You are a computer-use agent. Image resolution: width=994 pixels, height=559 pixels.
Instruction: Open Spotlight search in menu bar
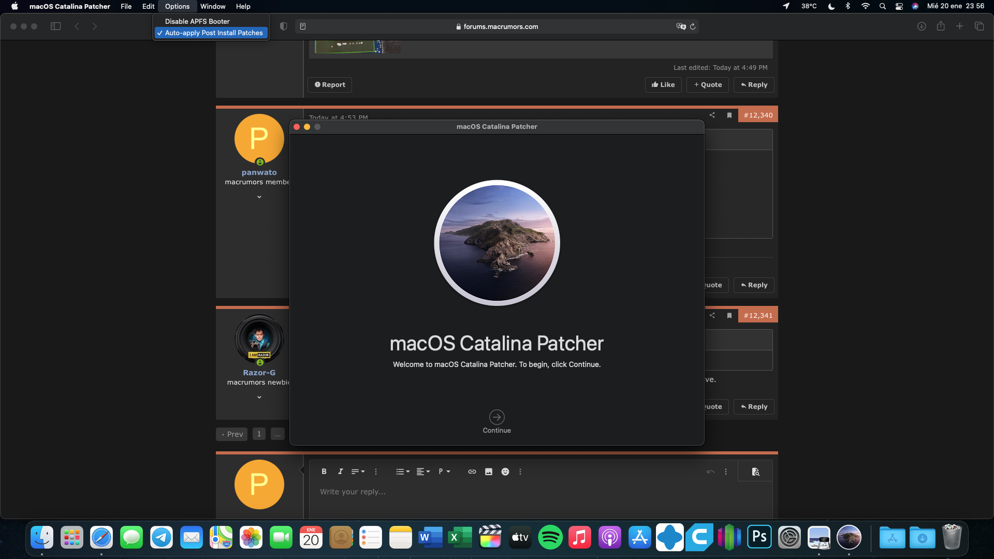[x=882, y=6]
